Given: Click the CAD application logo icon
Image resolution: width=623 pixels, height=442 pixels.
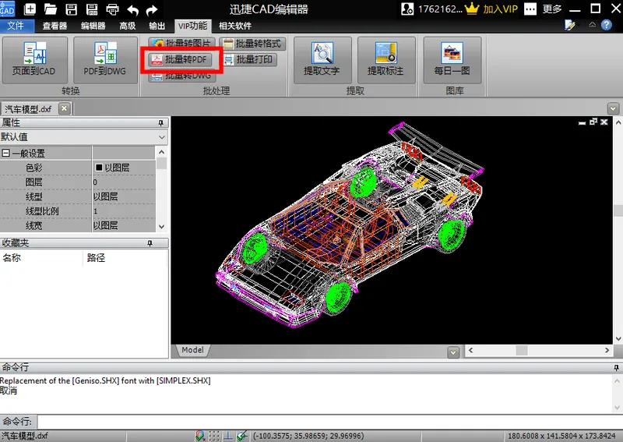Looking at the screenshot, I should 7,9.
